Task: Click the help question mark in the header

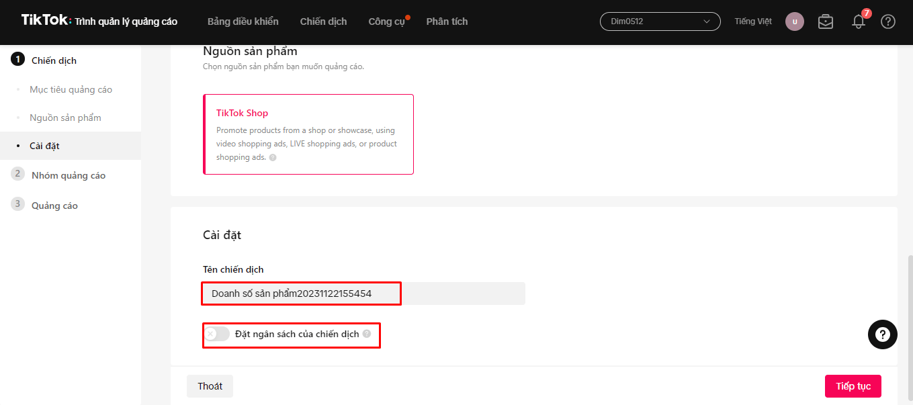Action: 888,21
